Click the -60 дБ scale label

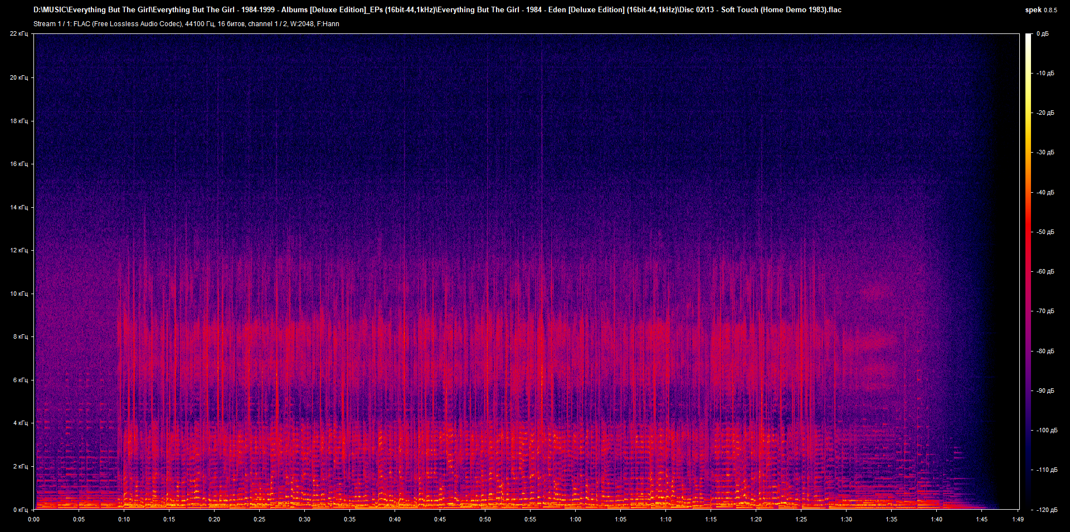click(x=1045, y=272)
